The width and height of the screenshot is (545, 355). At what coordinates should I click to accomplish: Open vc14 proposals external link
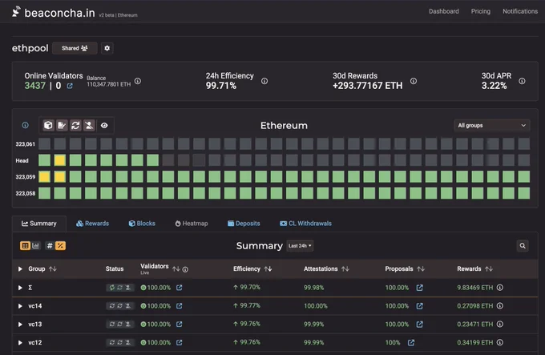tap(419, 306)
